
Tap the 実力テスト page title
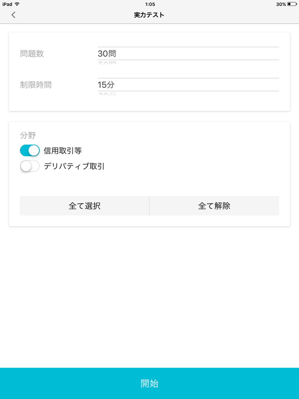[149, 15]
